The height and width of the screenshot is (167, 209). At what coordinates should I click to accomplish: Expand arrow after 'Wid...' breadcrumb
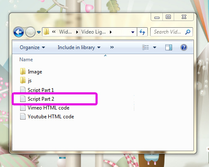(77, 32)
